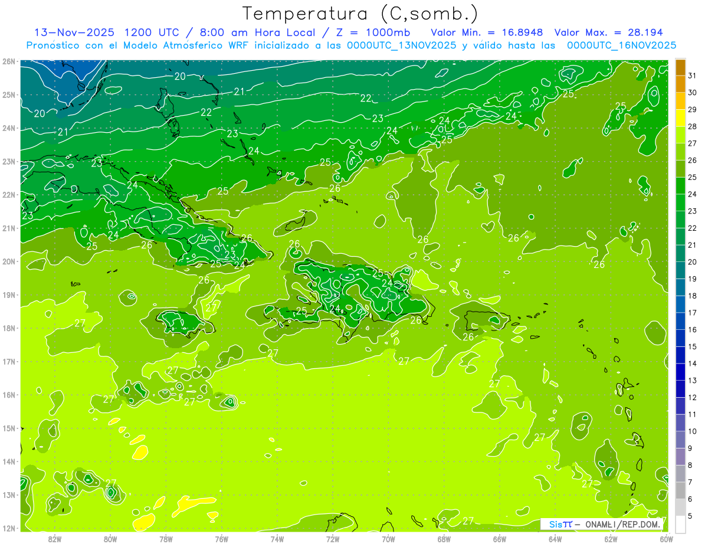
Task: Click the 'Valor Max. = 28.194' text
Action: coord(609,32)
